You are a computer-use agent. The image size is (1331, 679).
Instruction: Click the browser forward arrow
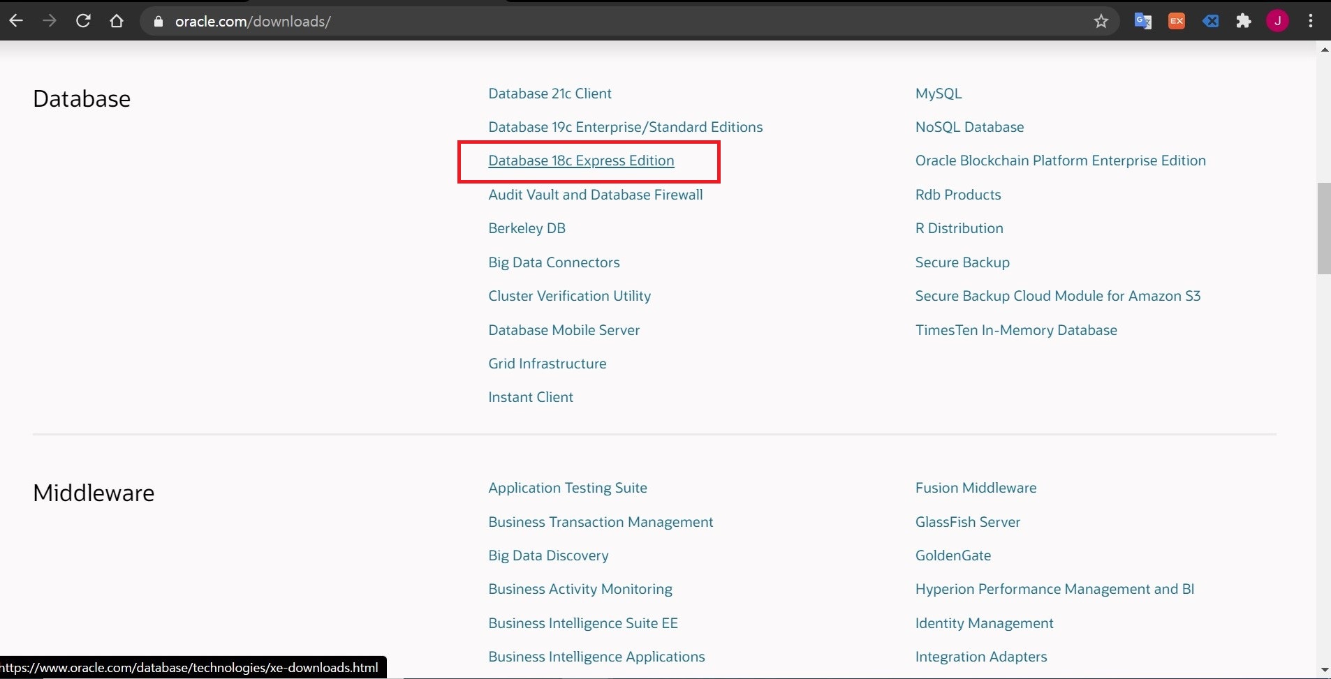[49, 21]
